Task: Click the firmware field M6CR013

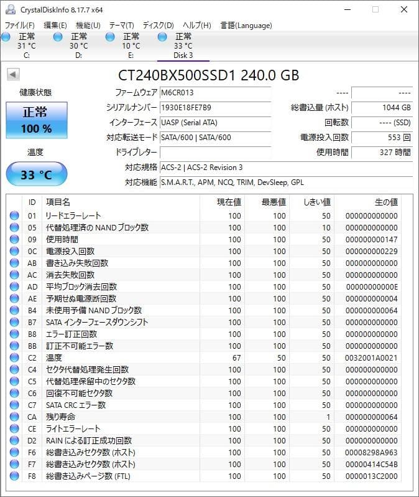Action: point(215,93)
